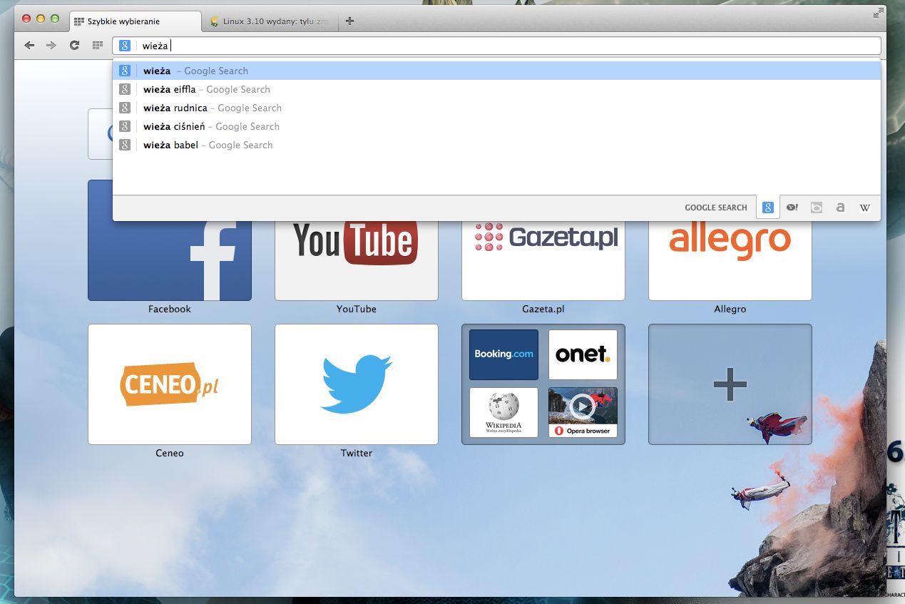Viewport: 905px width, 604px height.
Task: Open Speed Dial from the toolbar grid icon
Action: point(98,46)
